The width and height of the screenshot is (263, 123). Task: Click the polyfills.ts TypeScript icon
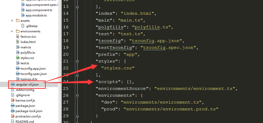pyautogui.click(x=18, y=53)
